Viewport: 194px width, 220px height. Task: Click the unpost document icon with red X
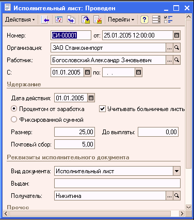pos(98,20)
